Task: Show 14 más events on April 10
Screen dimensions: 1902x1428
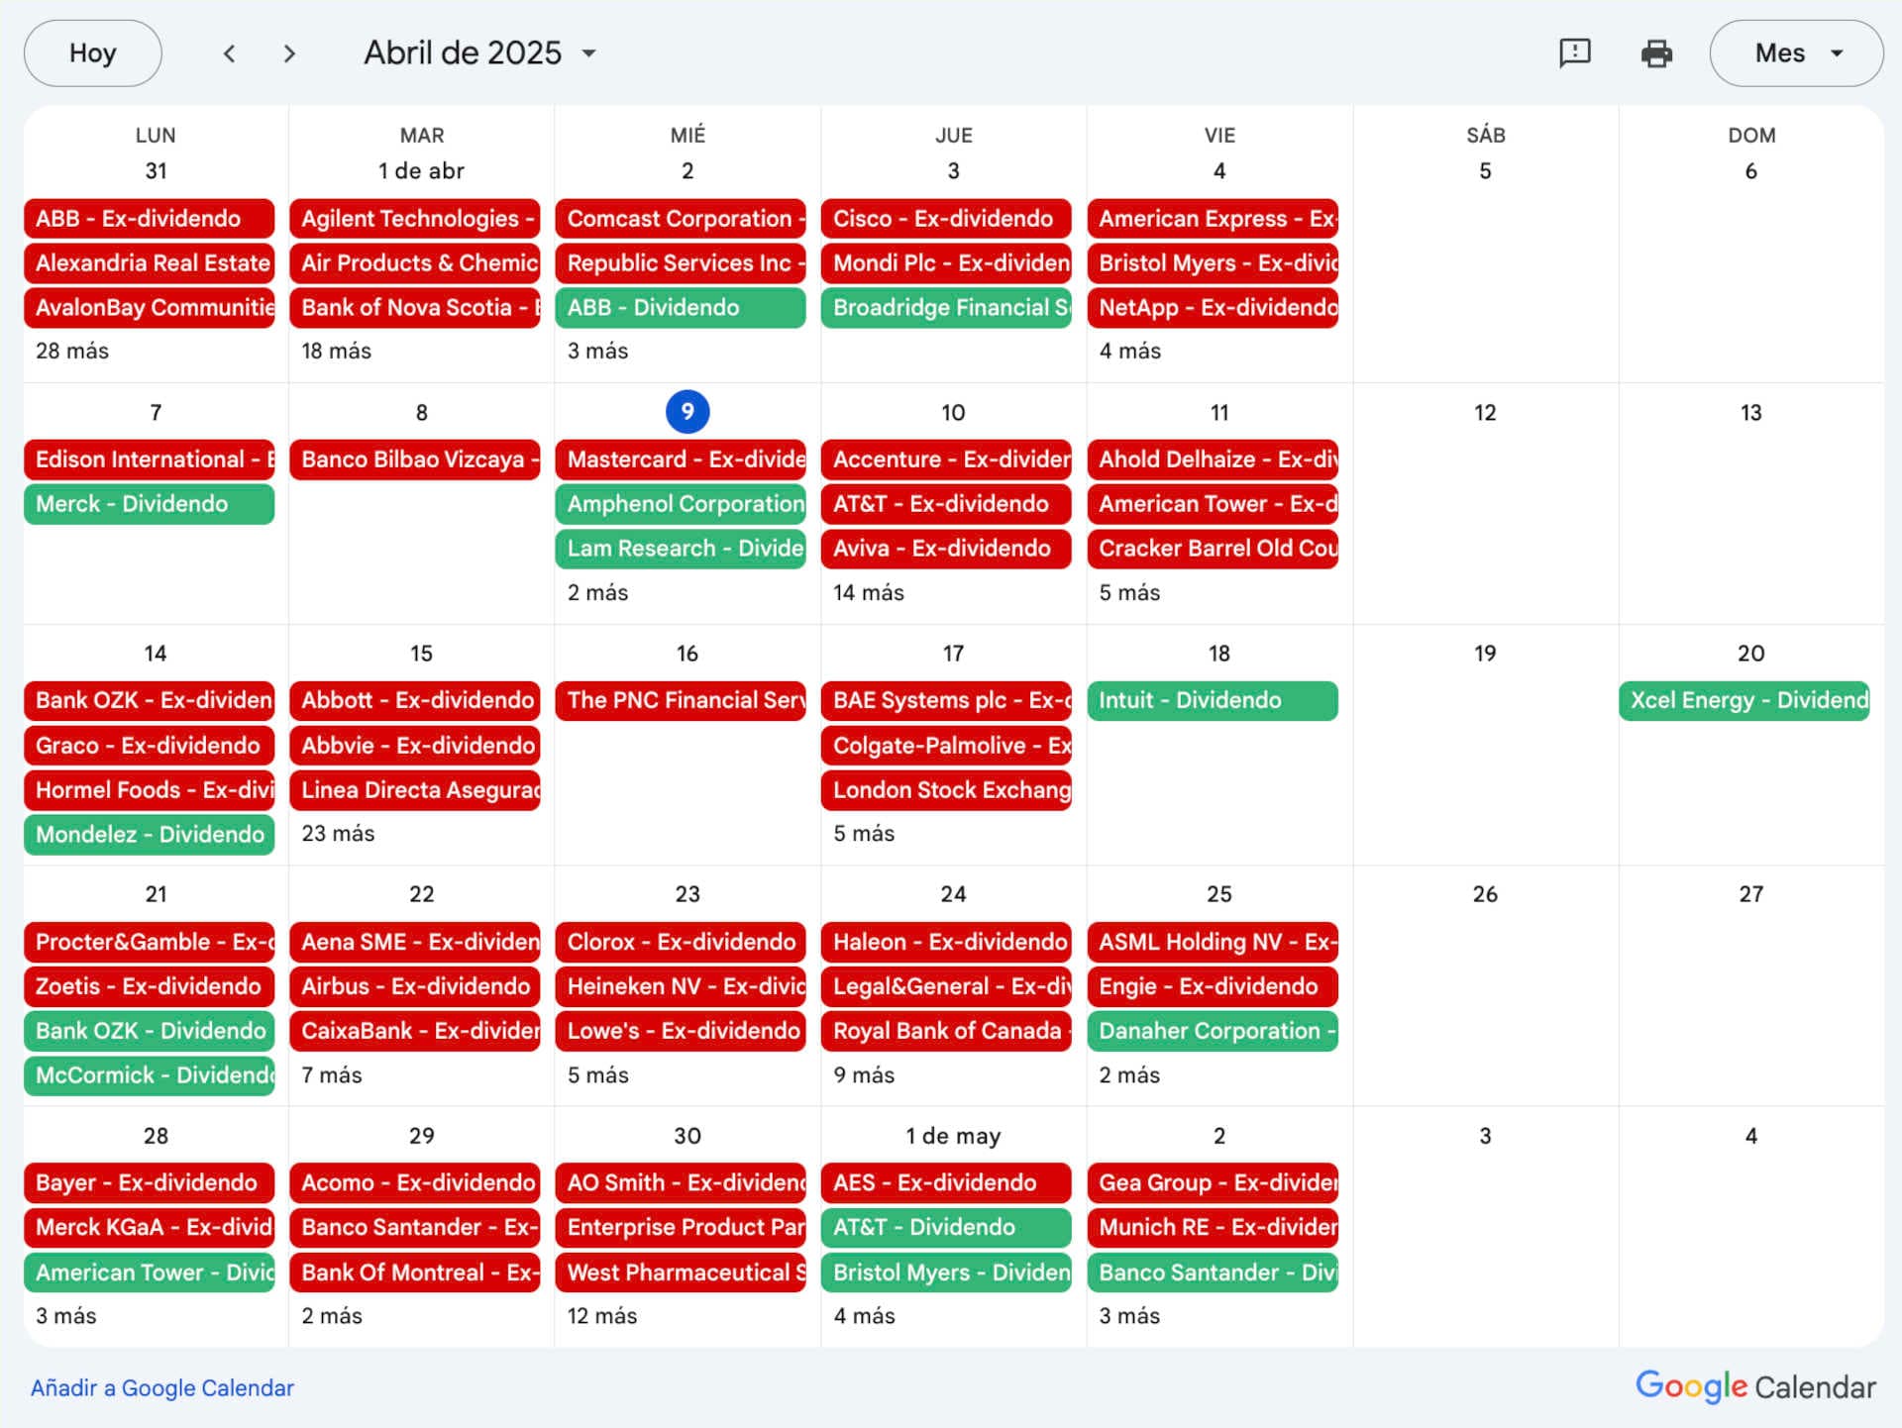Action: pos(869,592)
